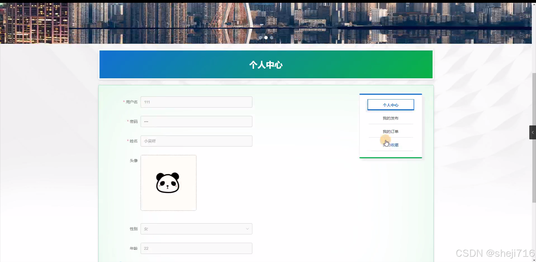This screenshot has width=536, height=262.
Task: Click the 用户名 input showing 111
Action: click(196, 102)
